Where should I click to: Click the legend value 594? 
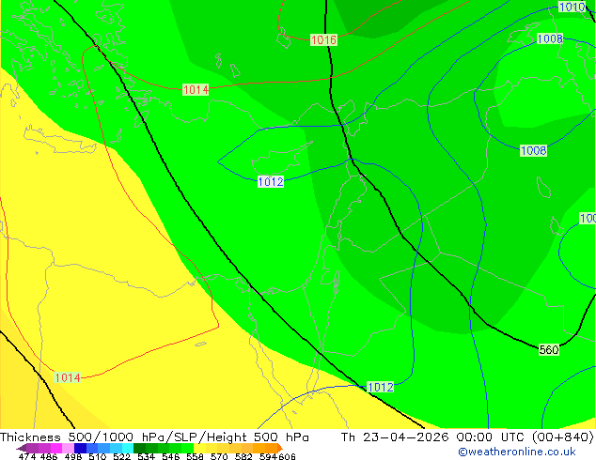click(268, 456)
